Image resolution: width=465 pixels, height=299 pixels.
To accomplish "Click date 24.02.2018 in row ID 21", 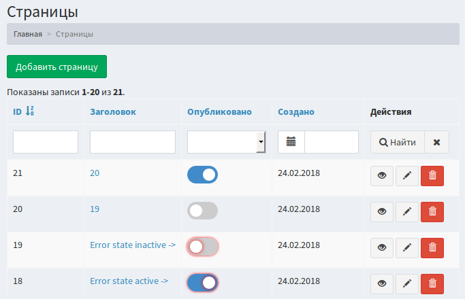I will 299,173.
